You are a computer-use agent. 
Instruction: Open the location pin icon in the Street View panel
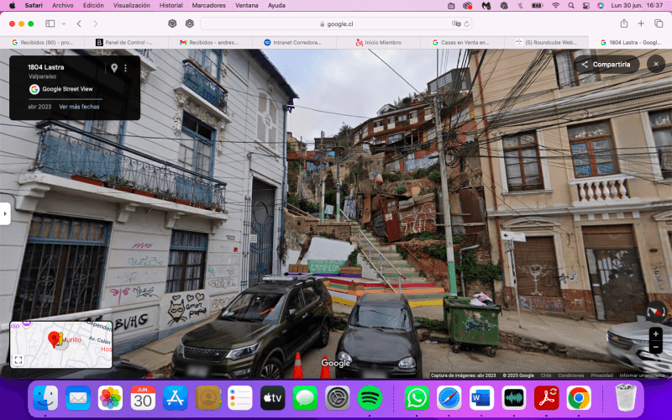tap(113, 68)
